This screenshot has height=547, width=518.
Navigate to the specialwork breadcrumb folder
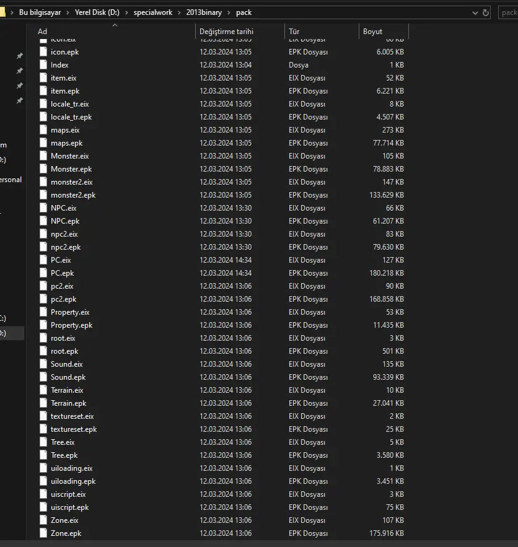click(155, 12)
